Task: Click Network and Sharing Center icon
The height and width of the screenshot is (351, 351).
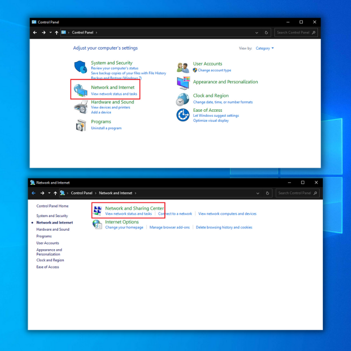Action: coord(98,211)
